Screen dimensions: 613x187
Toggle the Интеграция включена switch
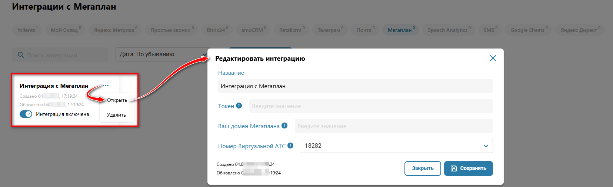26,114
